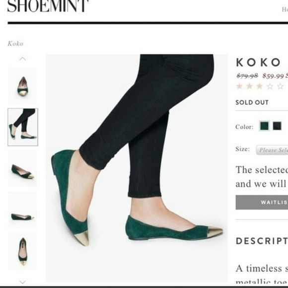Screen dimensions: 288x288
Task: Choose the green color swatch
Action: [264, 126]
